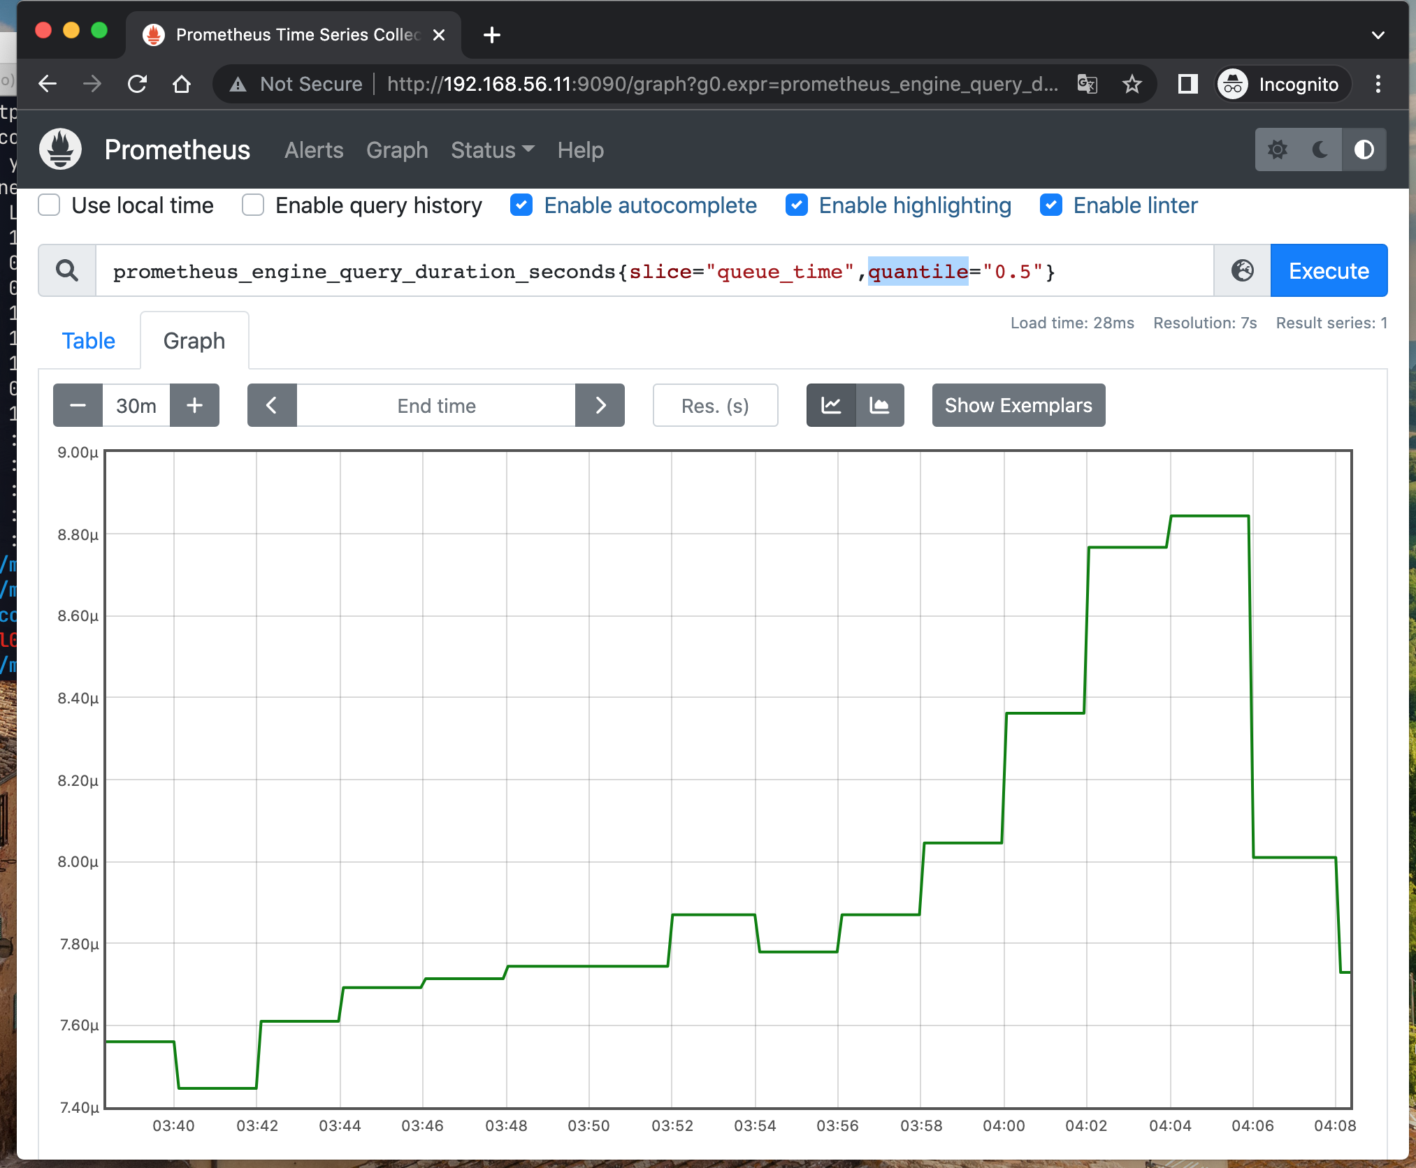Show unstacked line graph

click(831, 405)
